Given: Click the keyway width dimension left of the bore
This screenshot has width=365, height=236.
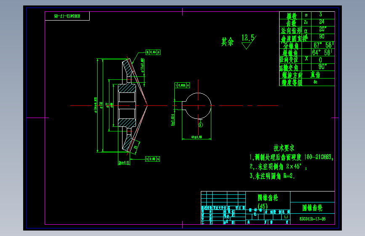Looking at the screenshot, I should click(x=173, y=120).
